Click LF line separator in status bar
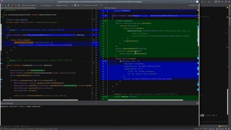This screenshot has height=130, width=231. (201, 129)
